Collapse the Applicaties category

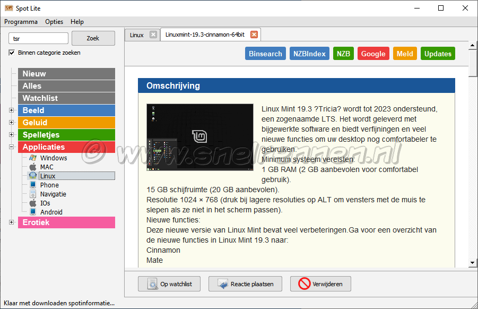click(x=11, y=147)
